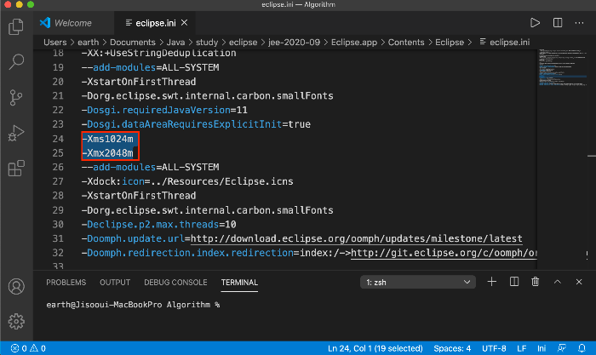Close the eclipse.ini tab
The image size is (596, 355).
pos(185,23)
